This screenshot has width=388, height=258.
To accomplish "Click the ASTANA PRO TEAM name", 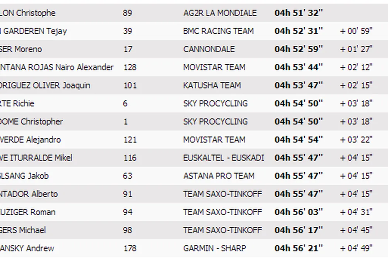I will coord(219,175).
